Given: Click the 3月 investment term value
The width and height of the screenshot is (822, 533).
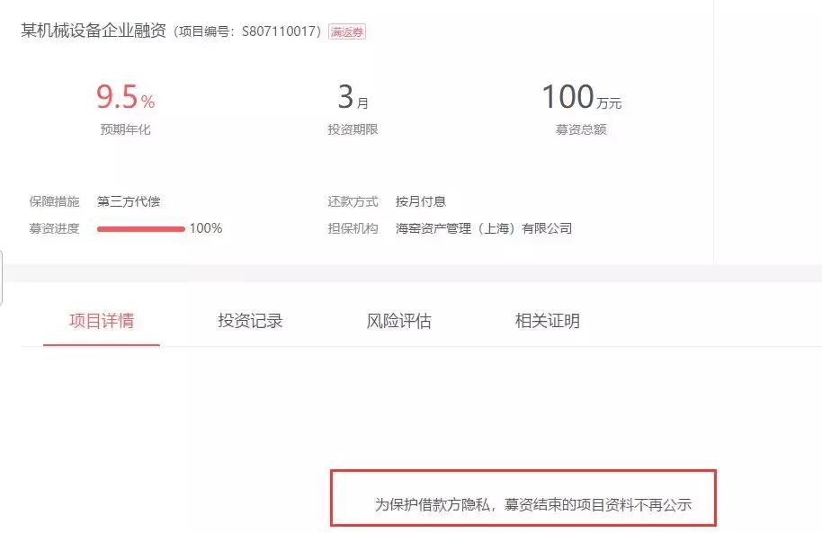Looking at the screenshot, I should 353,97.
